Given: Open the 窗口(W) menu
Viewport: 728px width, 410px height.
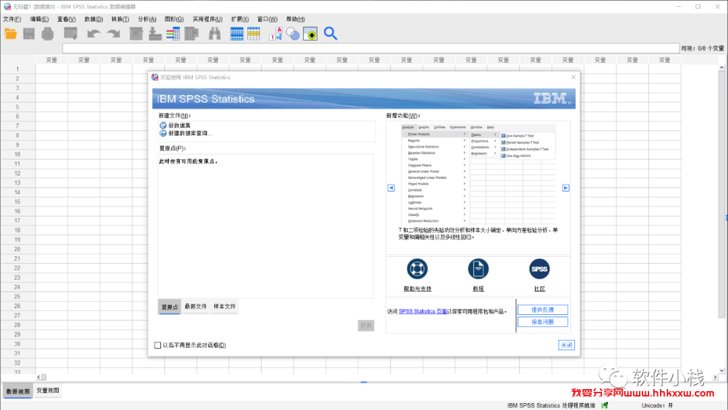Looking at the screenshot, I should [x=268, y=19].
